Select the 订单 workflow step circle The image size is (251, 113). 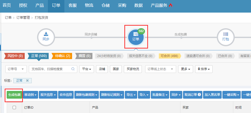tap(136, 37)
